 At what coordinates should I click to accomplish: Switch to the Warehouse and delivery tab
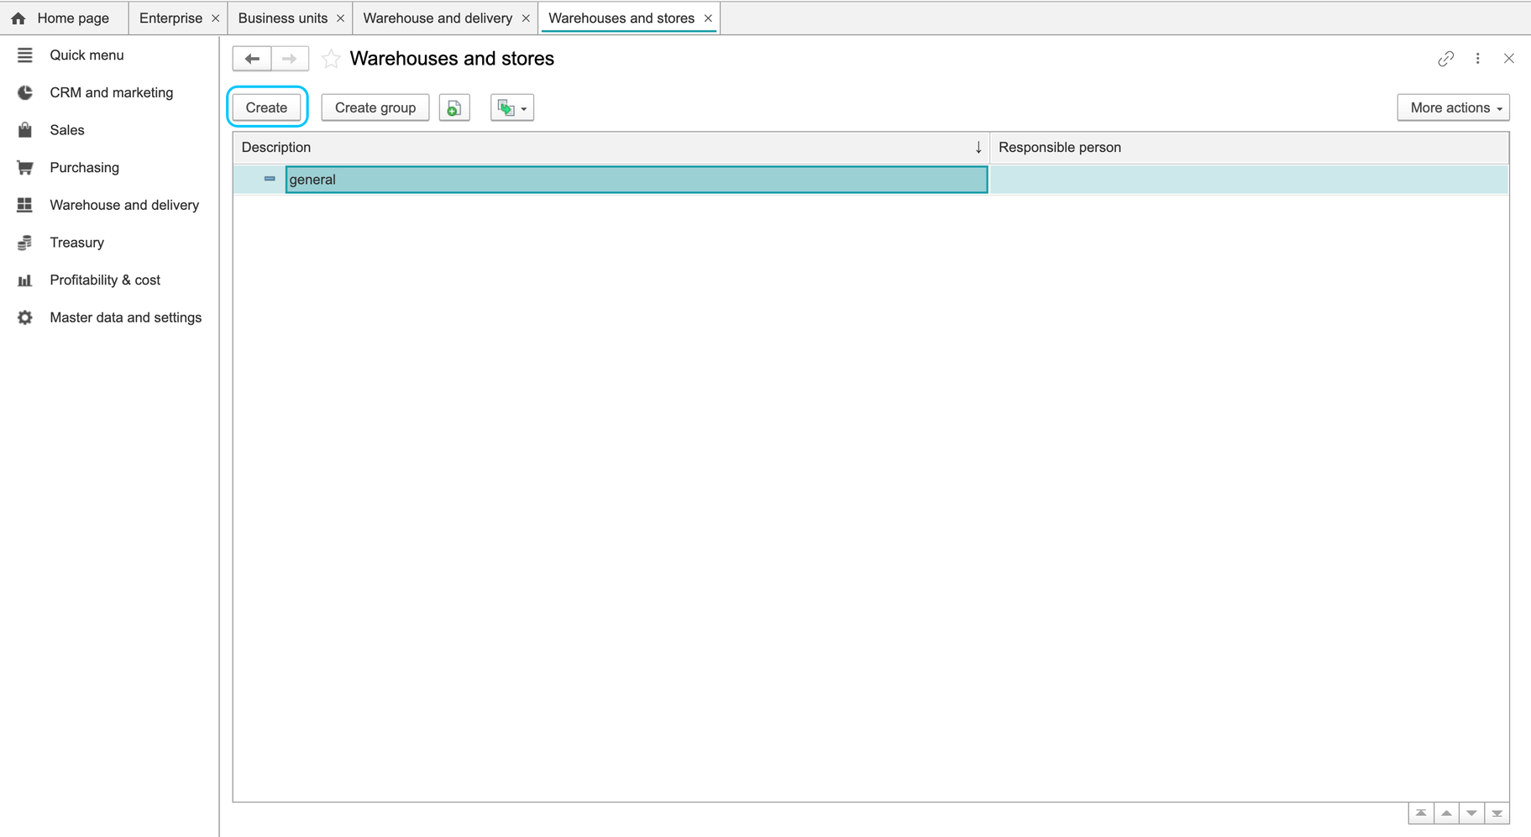point(438,18)
